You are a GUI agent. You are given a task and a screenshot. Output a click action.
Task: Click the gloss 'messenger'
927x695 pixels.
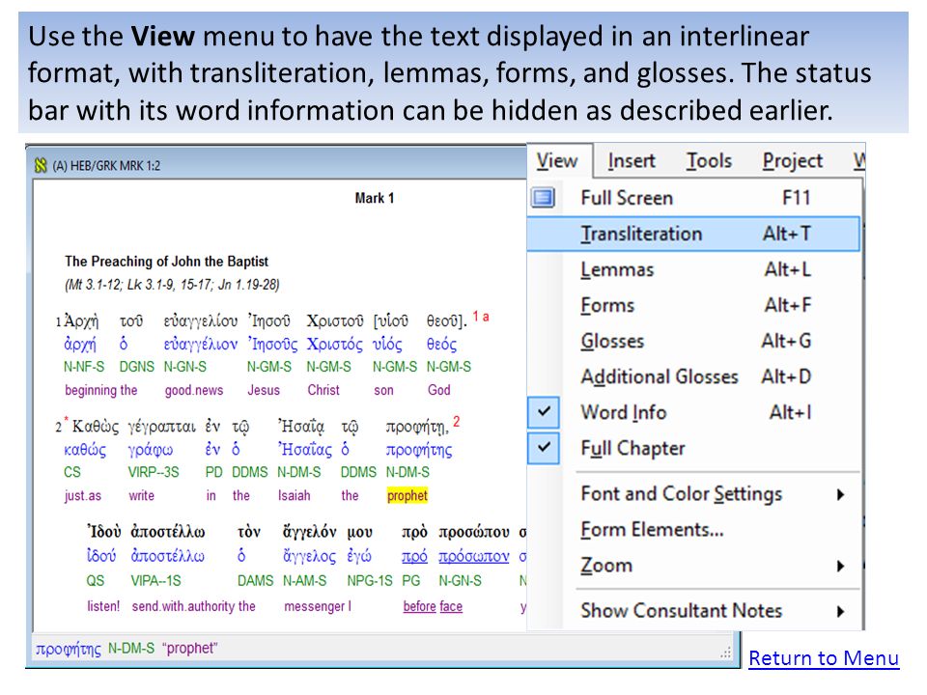315,606
